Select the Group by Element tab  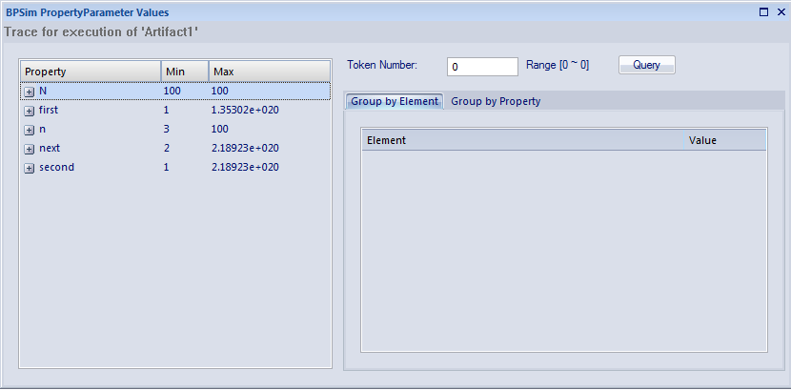pos(394,101)
